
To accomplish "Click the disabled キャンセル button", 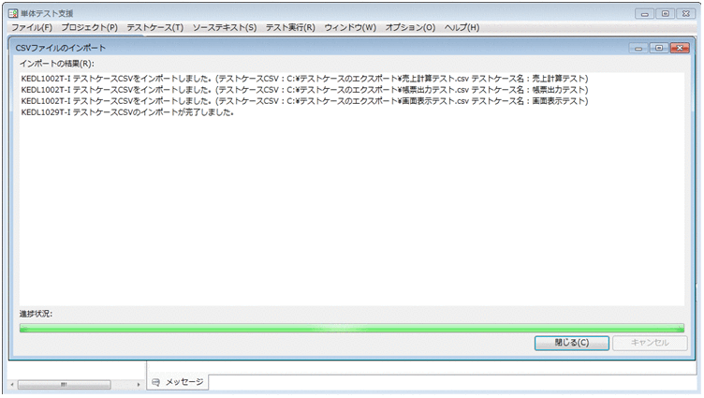I will click(x=650, y=343).
